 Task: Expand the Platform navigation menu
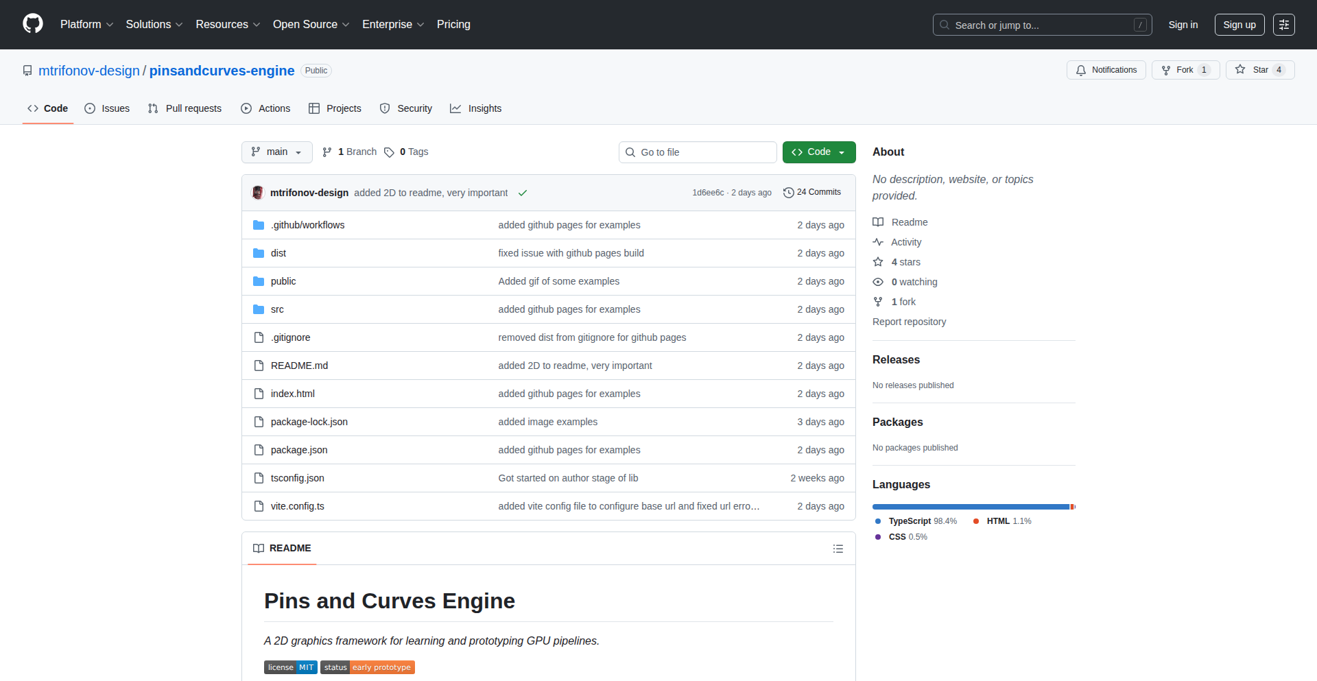pos(86,25)
